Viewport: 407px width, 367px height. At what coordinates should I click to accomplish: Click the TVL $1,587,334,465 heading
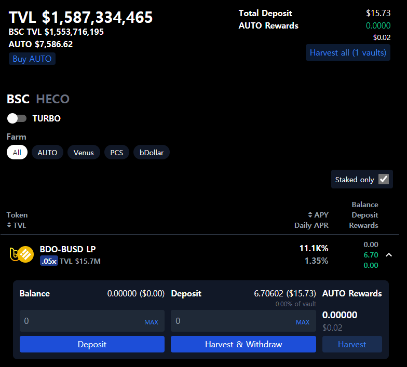(80, 18)
